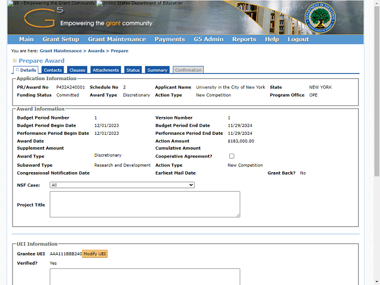Toggle the Cooperative Agreement checkbox
The image size is (380, 285).
point(232,156)
